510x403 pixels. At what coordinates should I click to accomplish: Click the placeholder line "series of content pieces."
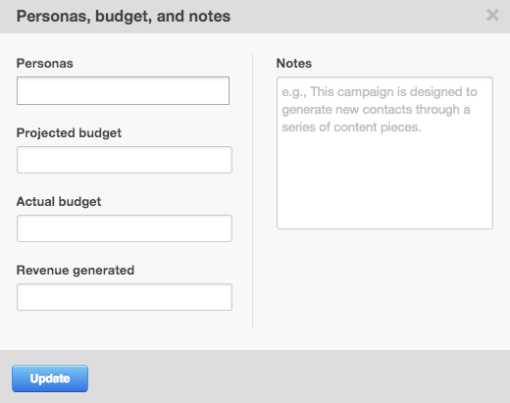(351, 127)
